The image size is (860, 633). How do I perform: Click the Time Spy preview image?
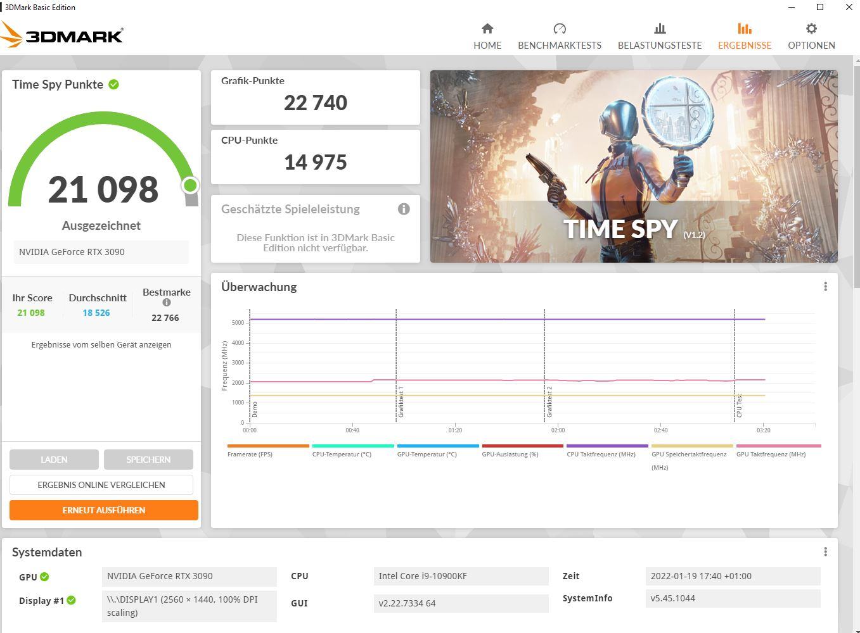point(634,166)
